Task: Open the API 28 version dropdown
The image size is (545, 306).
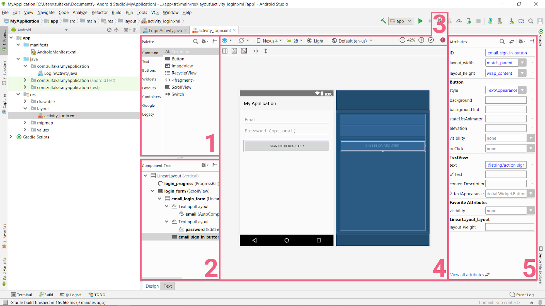Action: click(295, 41)
